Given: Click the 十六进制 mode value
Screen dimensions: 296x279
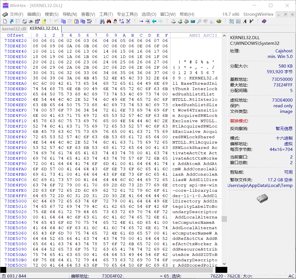Looking at the screenshot, I should 284,138.
